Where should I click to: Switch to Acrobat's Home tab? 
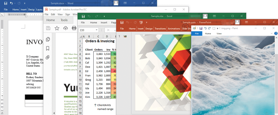click(50, 20)
